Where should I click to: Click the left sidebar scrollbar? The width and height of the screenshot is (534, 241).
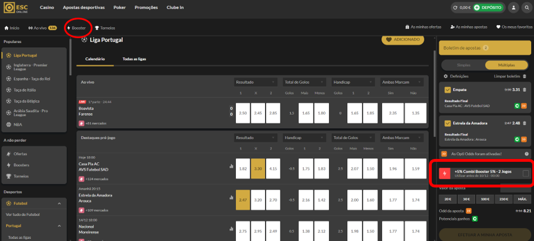[70, 57]
